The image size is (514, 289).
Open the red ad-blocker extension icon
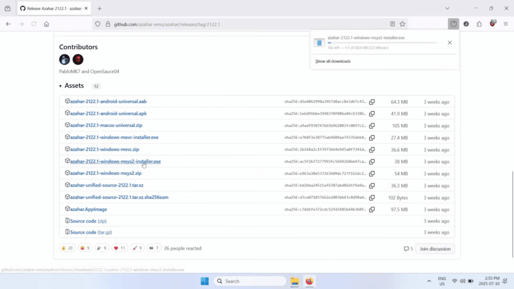click(x=492, y=24)
